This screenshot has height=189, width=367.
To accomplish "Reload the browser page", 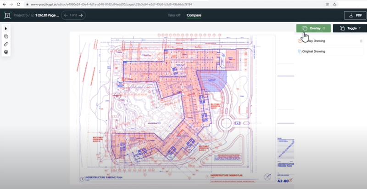I will pos(18,4).
